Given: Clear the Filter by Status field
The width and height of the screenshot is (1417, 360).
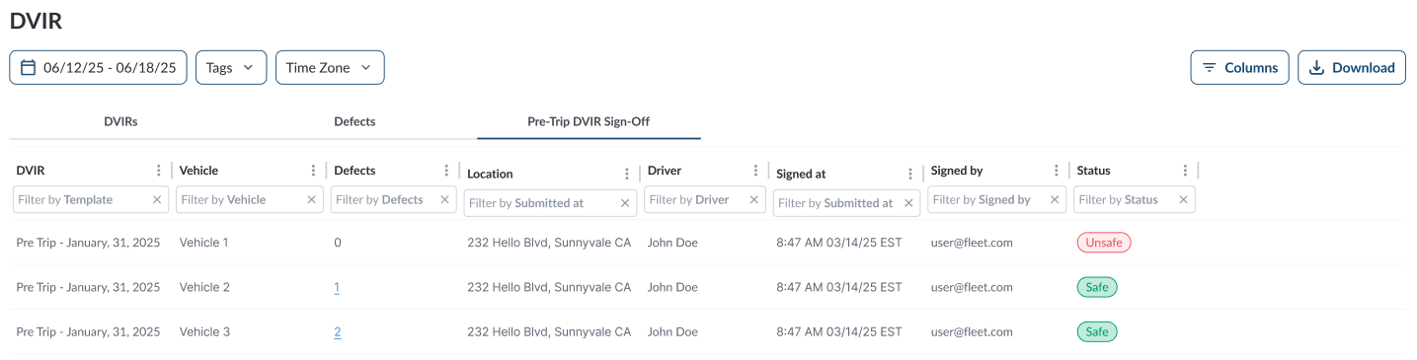Looking at the screenshot, I should [1183, 199].
